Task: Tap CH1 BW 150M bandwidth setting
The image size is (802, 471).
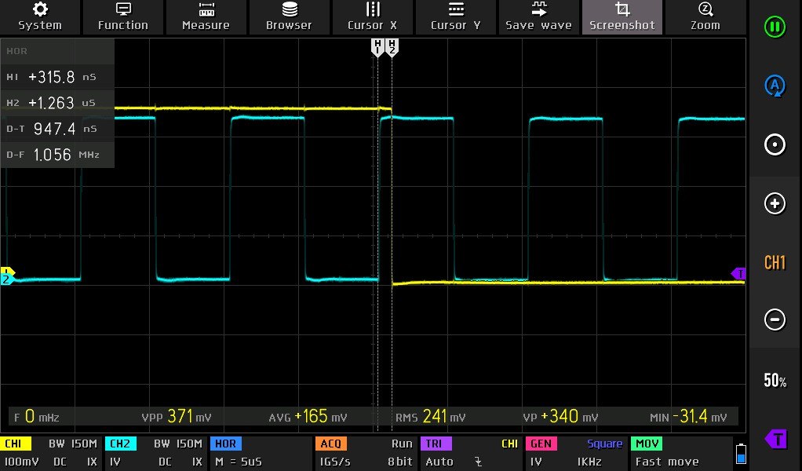Action: pos(73,444)
